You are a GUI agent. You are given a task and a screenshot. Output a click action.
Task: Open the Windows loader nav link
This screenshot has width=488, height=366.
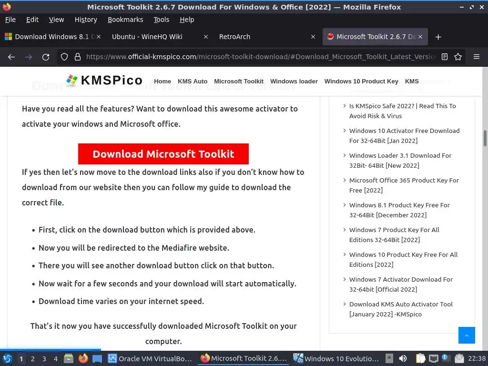pos(294,81)
